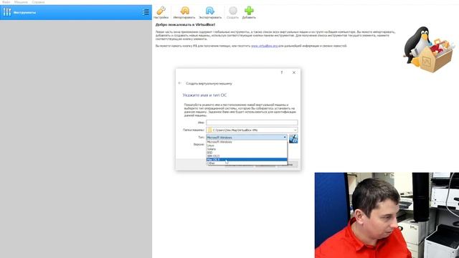Click the penguin toolbox illustration
Image resolution: width=459 pixels, height=258 pixels.
pyautogui.click(x=428, y=49)
